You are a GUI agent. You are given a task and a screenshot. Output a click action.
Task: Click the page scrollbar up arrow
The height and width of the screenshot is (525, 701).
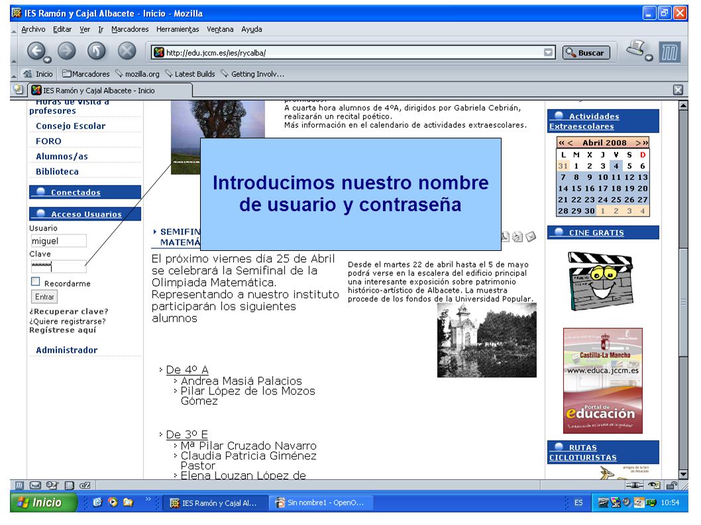point(683,106)
